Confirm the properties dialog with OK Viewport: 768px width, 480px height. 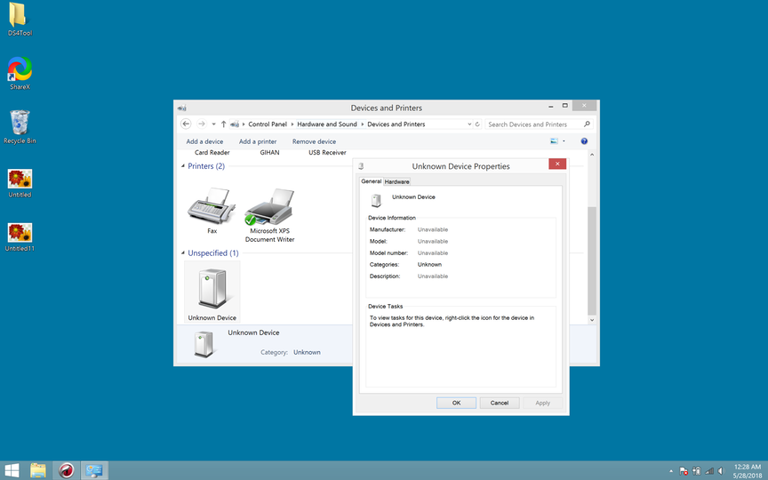pos(456,403)
